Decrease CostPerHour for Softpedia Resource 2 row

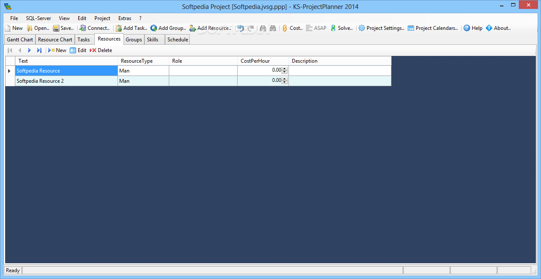click(x=285, y=82)
